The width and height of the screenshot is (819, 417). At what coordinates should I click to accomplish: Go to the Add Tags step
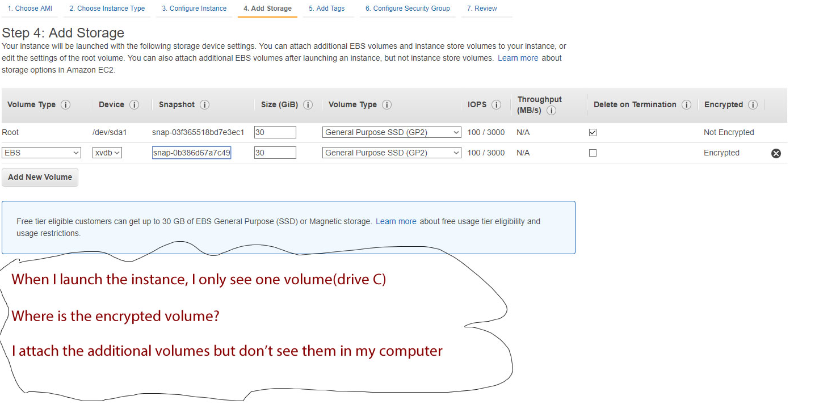[x=328, y=8]
